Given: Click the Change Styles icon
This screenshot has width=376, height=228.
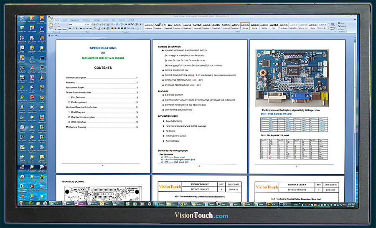Looking at the screenshot, I should [x=333, y=26].
